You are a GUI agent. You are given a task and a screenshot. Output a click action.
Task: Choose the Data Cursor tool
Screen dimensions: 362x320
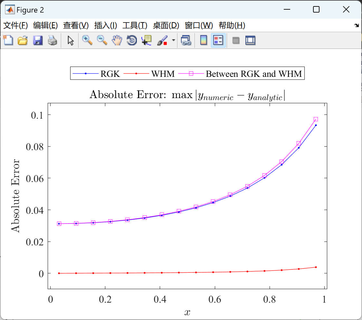click(x=146, y=40)
